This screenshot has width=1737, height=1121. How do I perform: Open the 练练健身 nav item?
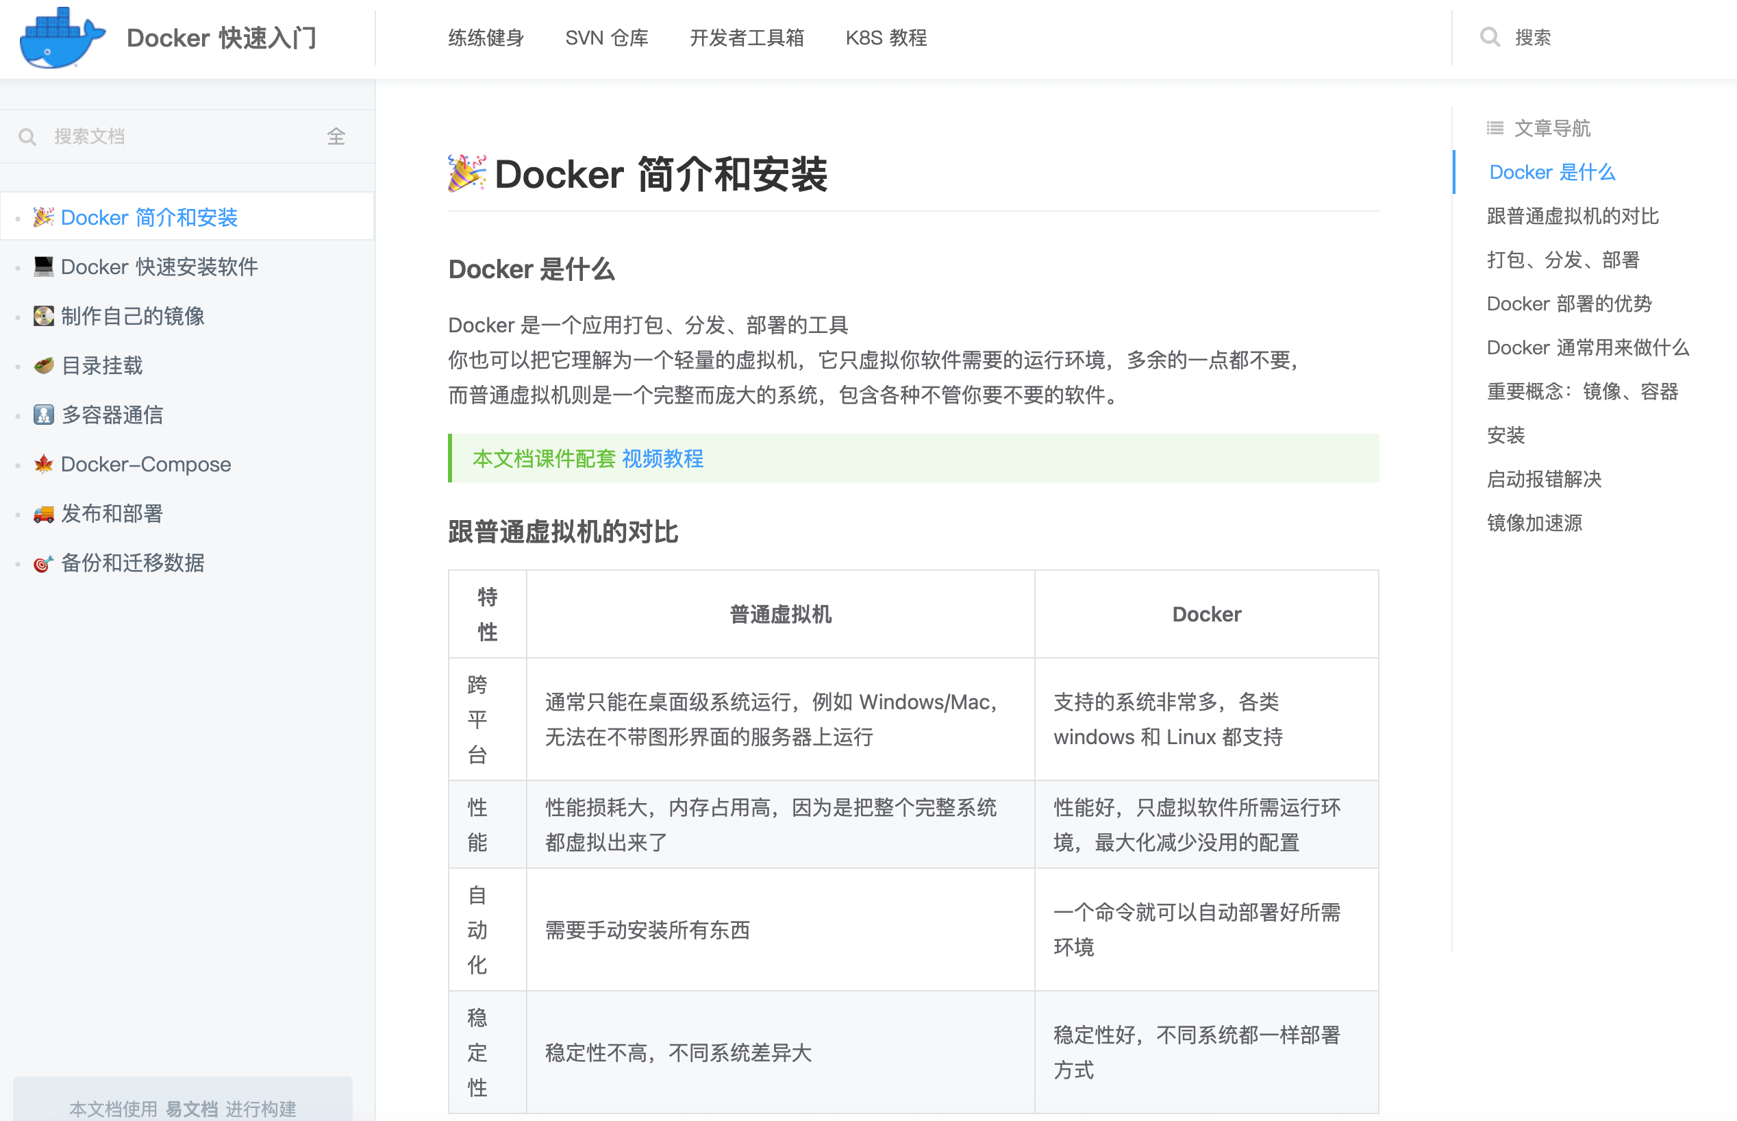point(486,38)
